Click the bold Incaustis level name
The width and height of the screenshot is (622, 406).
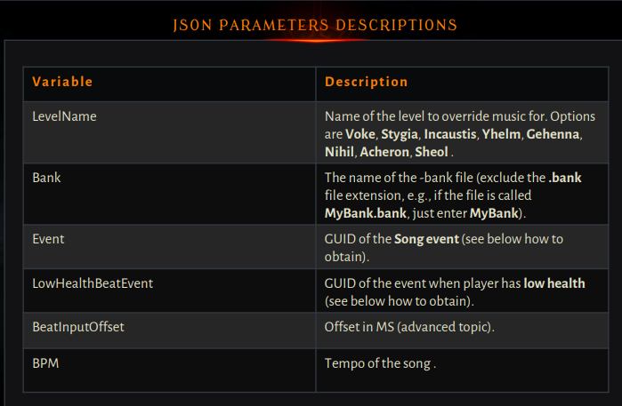pos(449,134)
